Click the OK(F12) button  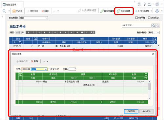(131, 111)
